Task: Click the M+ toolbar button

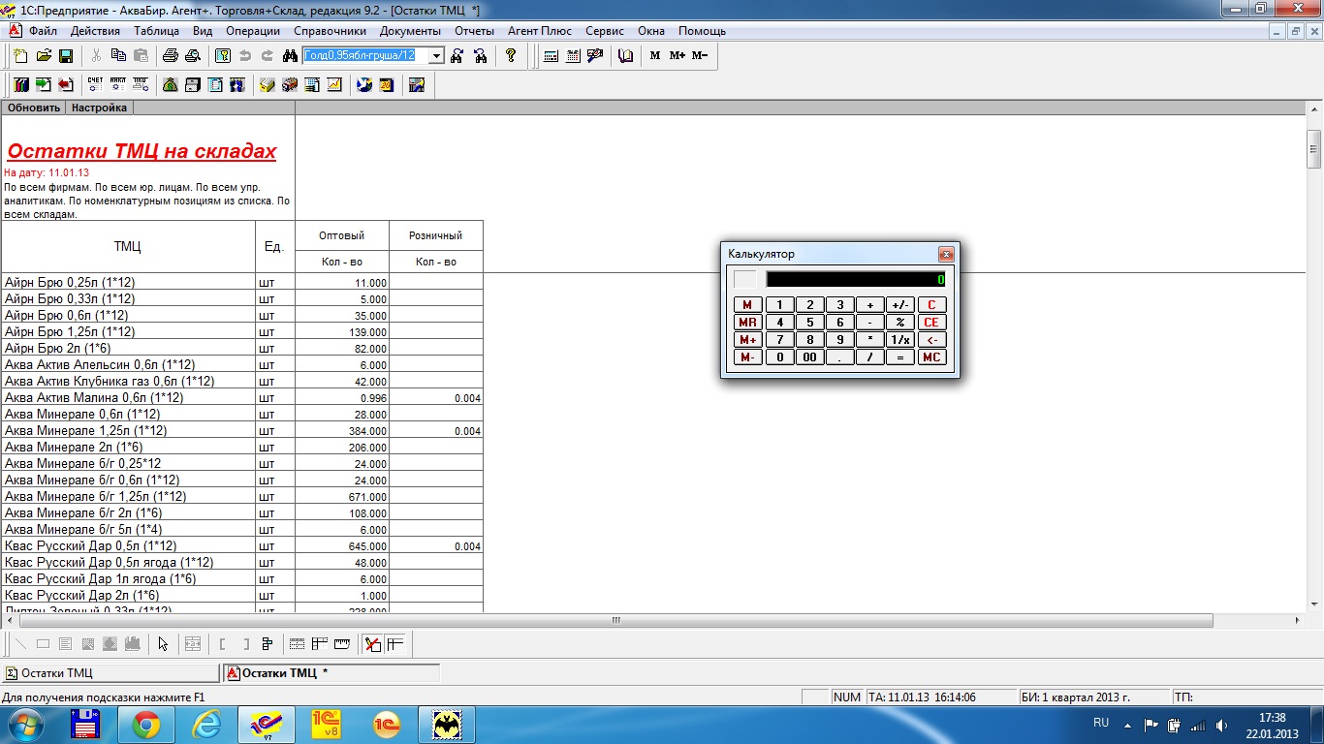Action: coord(678,56)
